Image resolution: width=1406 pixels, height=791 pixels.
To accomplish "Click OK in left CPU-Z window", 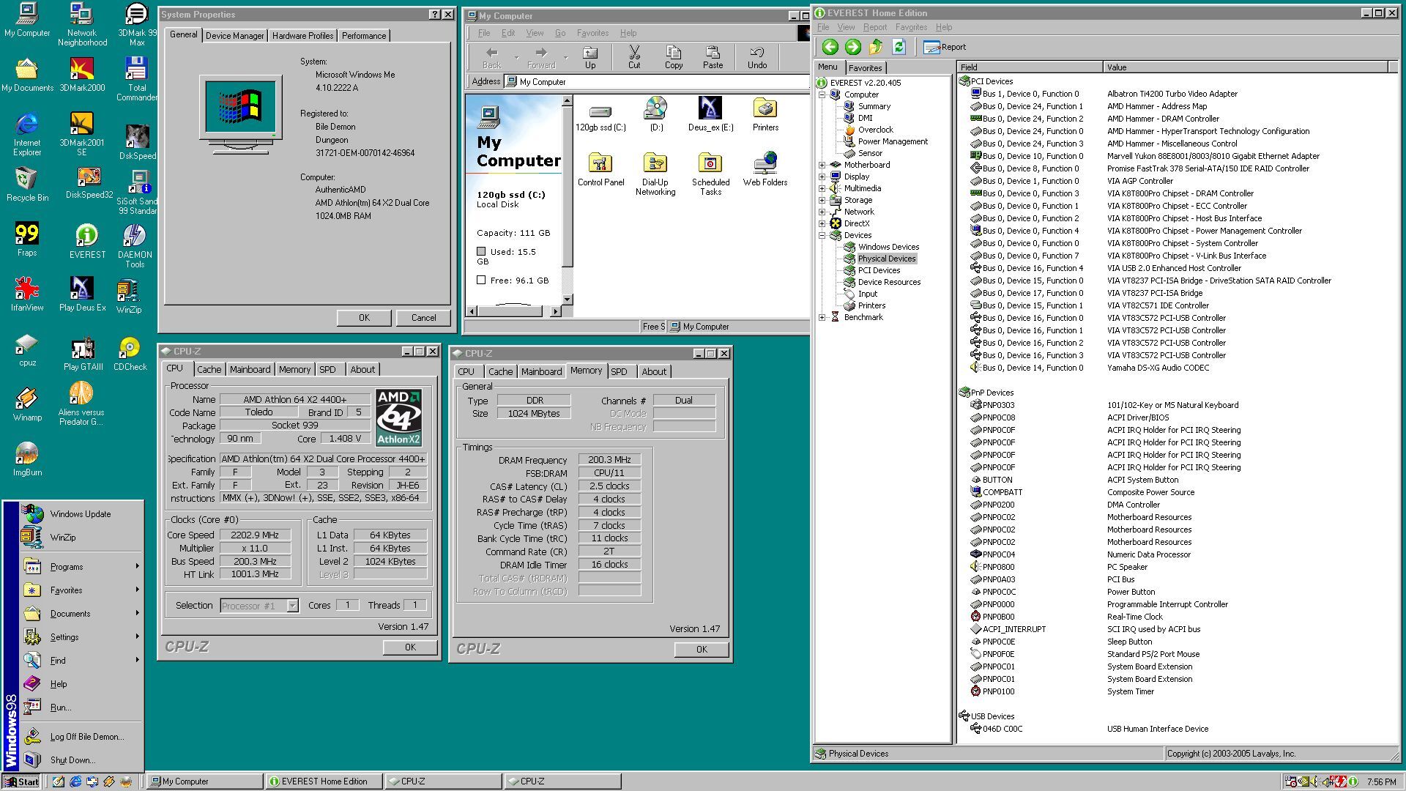I will pos(410,647).
